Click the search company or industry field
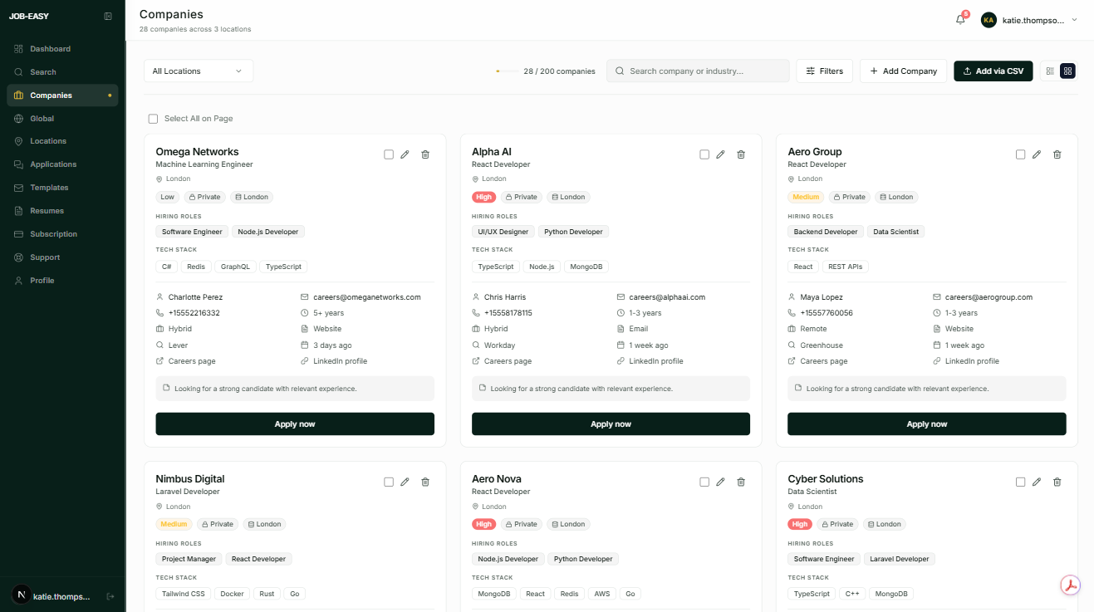Viewport: 1094px width, 612px height. pos(698,71)
